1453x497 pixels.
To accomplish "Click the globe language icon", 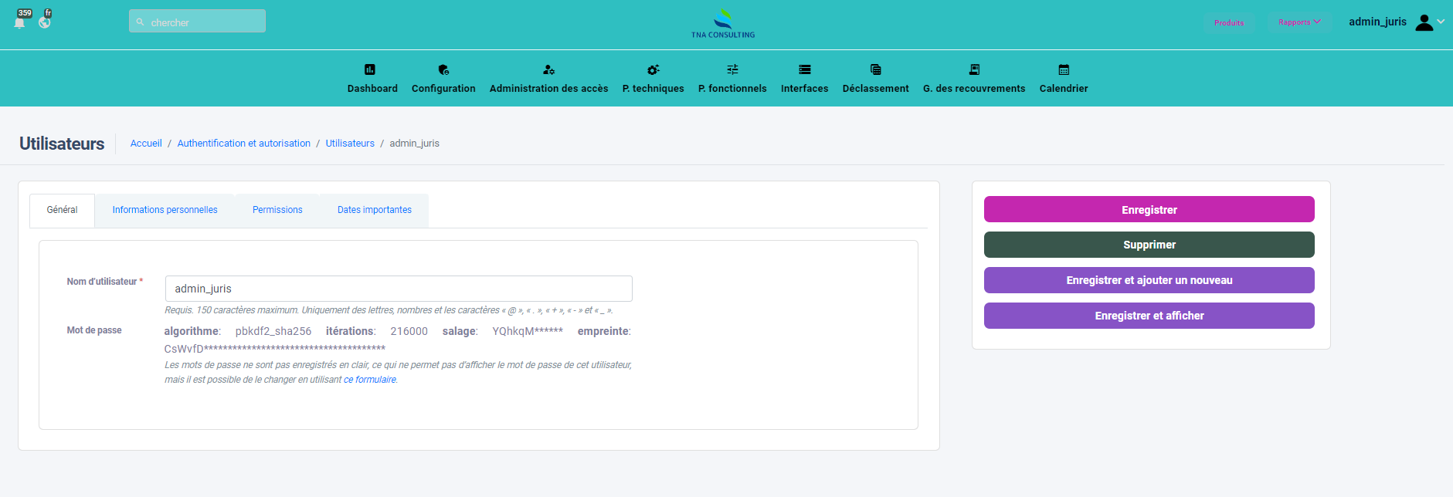I will point(45,22).
